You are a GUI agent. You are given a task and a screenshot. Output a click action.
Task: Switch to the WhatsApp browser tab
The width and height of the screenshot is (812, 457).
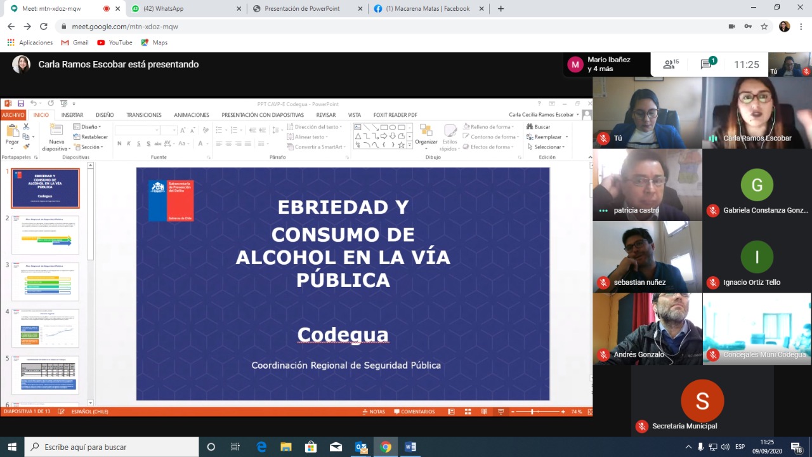tap(187, 9)
